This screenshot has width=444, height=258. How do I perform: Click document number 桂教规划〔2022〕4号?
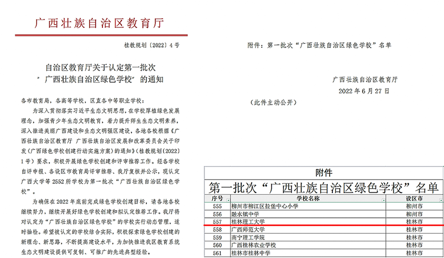pyautogui.click(x=151, y=45)
